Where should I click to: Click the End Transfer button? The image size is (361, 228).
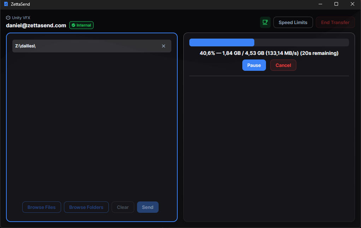(335, 22)
